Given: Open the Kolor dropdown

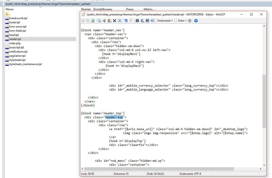Looking at the screenshot, I should pos(182,21).
